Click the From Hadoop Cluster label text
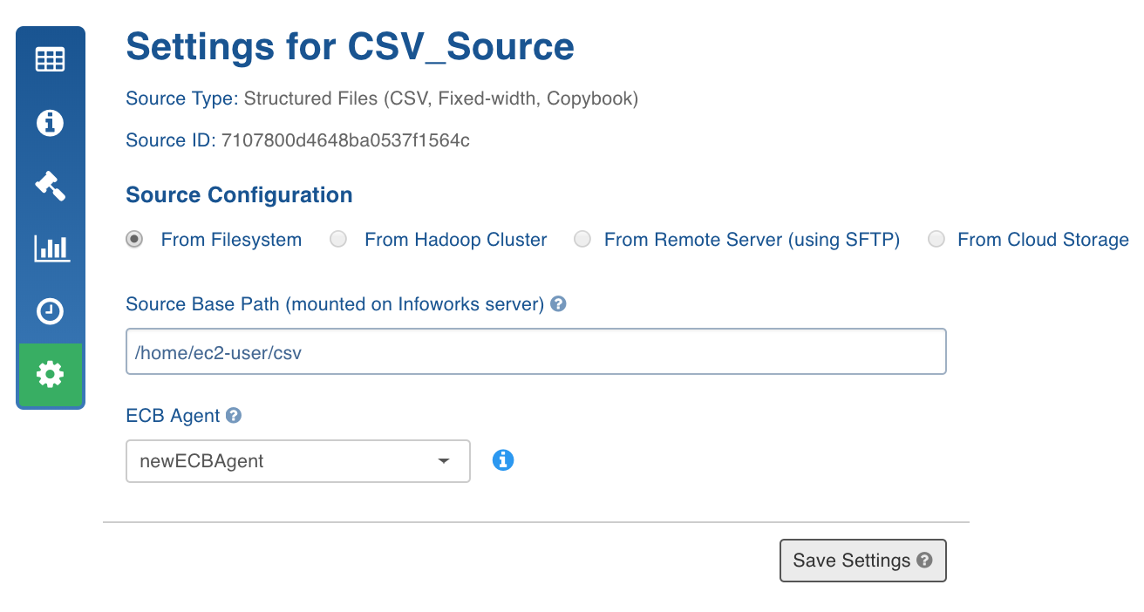This screenshot has height=612, width=1144. coord(456,240)
